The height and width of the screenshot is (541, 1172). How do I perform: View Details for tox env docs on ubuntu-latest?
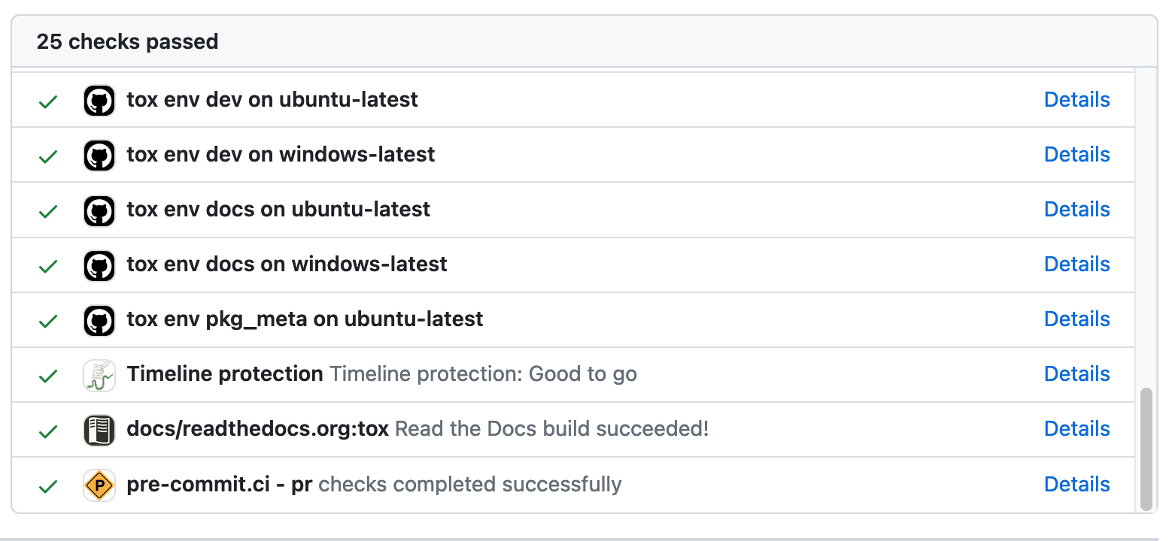(x=1076, y=210)
